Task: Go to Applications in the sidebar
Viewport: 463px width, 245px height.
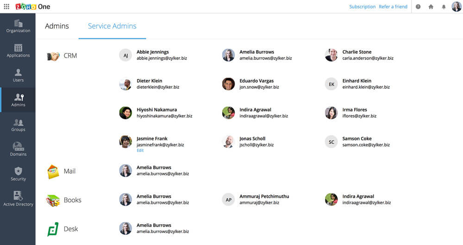Action: click(x=18, y=51)
